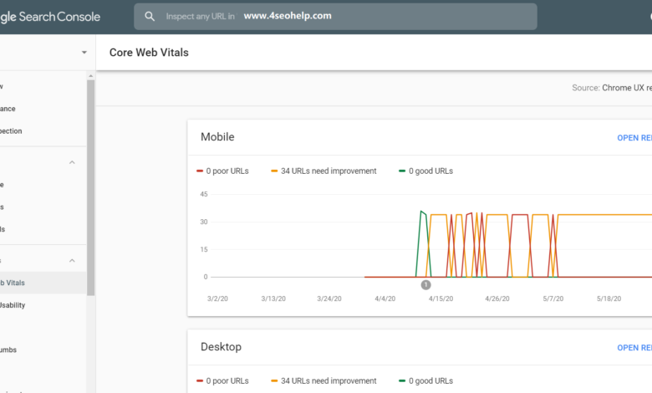
Task: Toggle Mobile 0 good URLs legend
Action: click(x=425, y=171)
